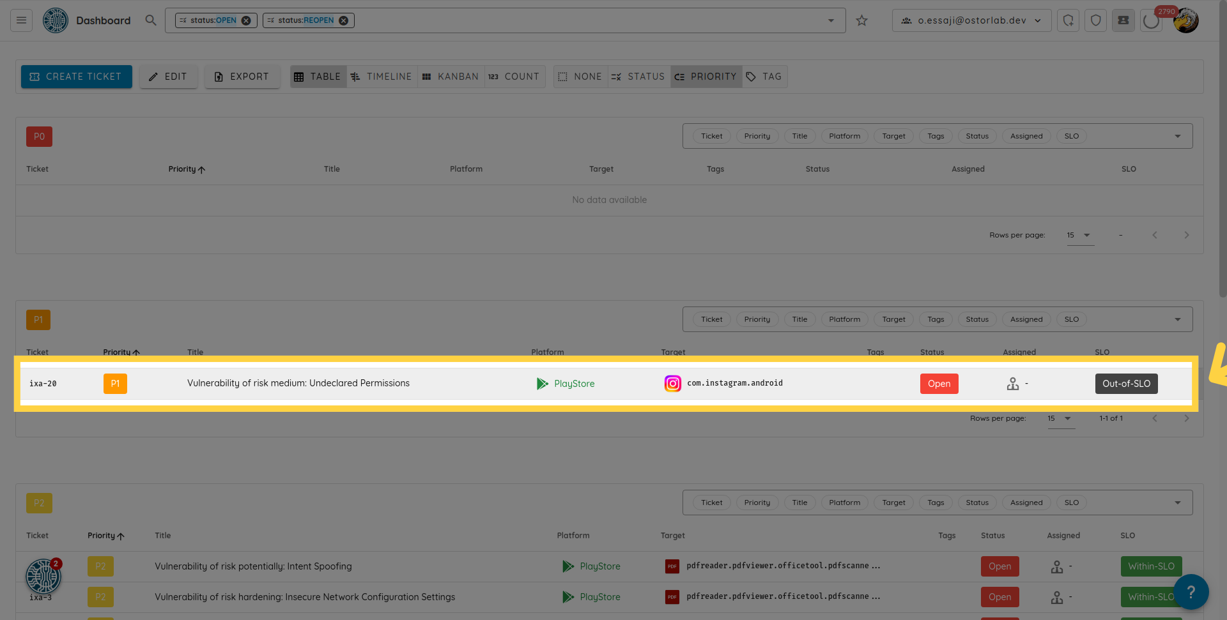The width and height of the screenshot is (1227, 620).
Task: Click the P0 priority badge
Action: [39, 137]
